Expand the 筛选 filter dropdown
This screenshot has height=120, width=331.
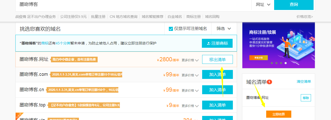coord(224,29)
